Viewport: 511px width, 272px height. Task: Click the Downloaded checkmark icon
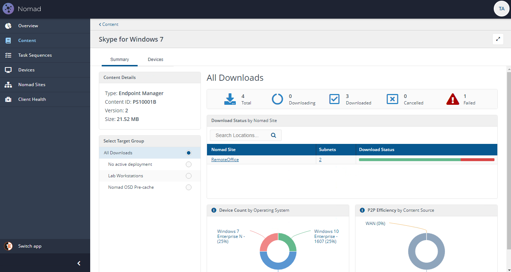[335, 99]
